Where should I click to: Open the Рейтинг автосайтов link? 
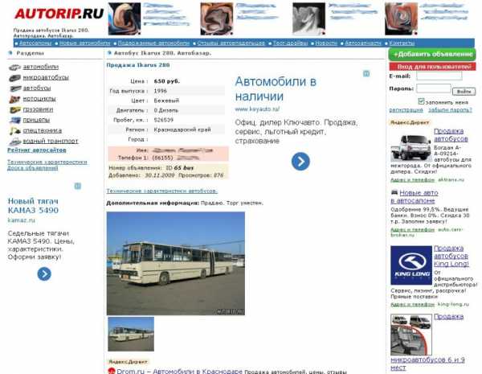pyautogui.click(x=37, y=150)
